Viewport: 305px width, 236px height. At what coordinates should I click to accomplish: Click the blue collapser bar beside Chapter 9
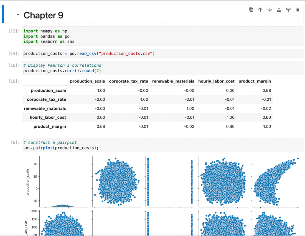(x=3, y=14)
